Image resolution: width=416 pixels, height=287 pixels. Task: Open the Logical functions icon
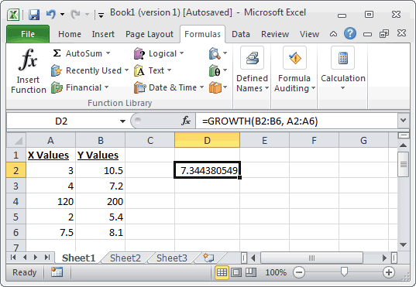(139, 53)
